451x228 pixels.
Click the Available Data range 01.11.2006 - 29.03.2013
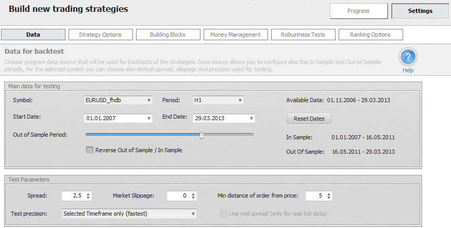[358, 100]
